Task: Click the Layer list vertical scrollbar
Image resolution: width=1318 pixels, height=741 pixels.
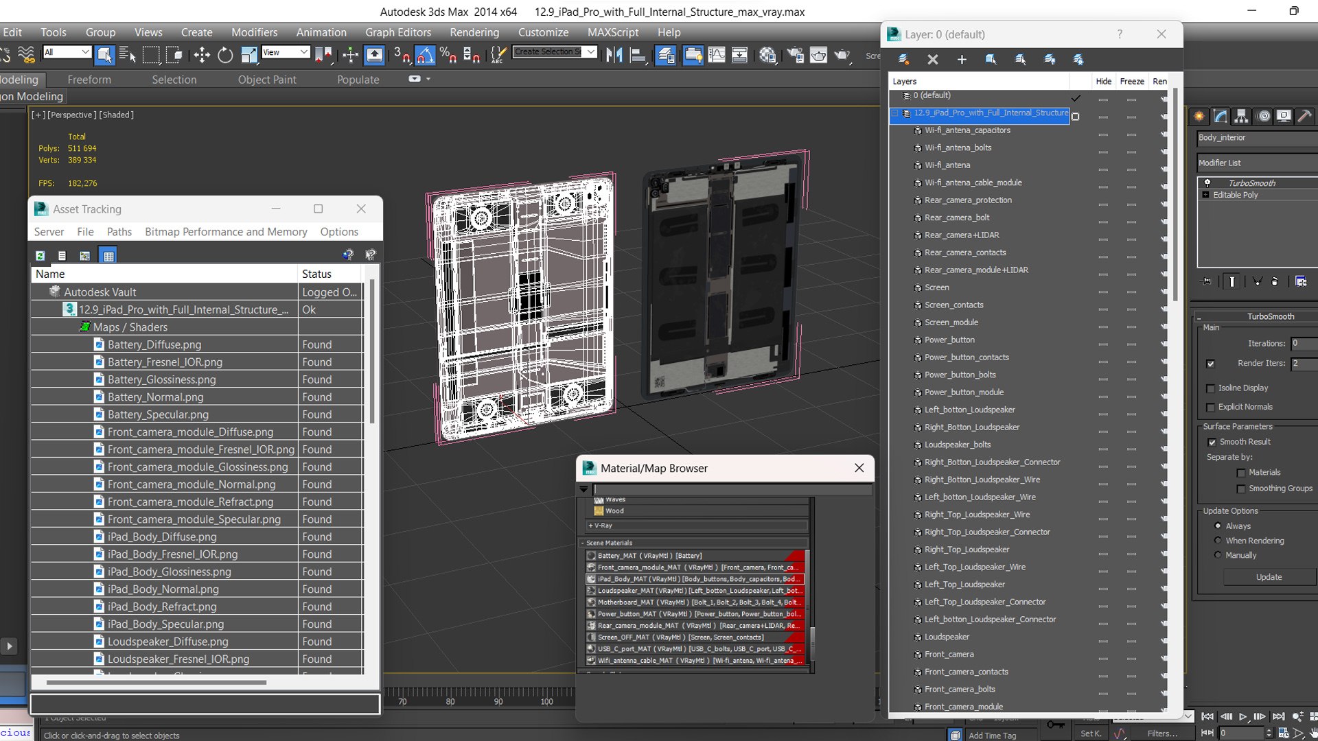Action: point(1175,196)
